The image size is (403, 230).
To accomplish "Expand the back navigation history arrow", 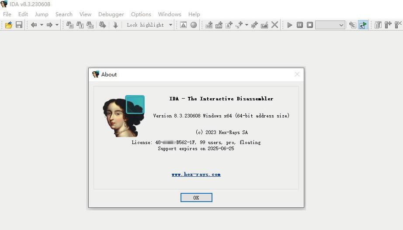I will click(x=42, y=25).
